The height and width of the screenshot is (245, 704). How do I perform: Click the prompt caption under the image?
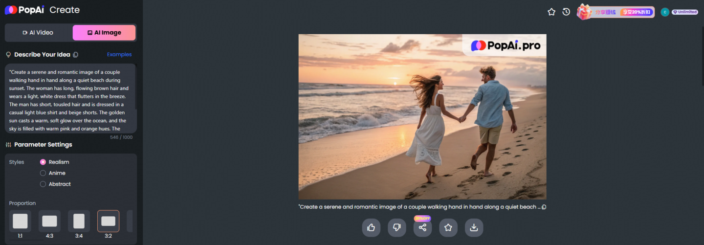(x=419, y=207)
